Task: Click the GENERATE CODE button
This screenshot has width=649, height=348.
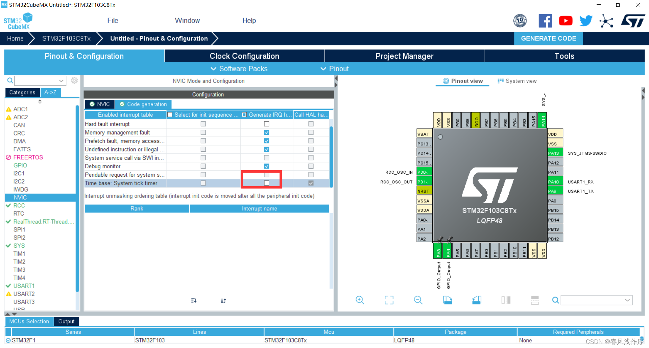Action: 548,39
